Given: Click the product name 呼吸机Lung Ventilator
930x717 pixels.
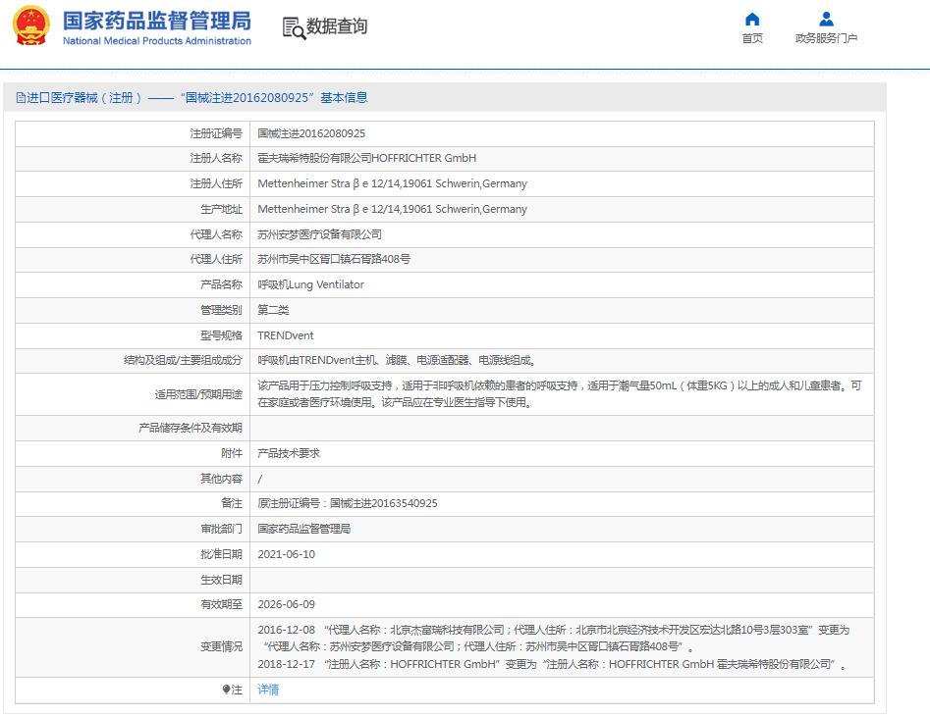Looking at the screenshot, I should tap(310, 284).
